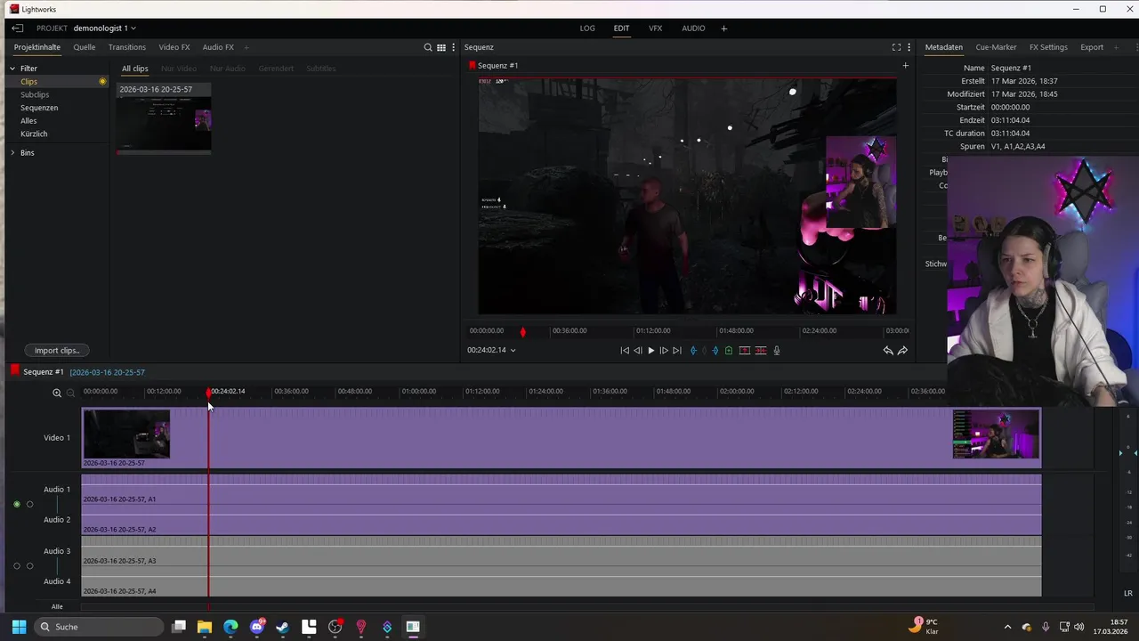Select the Video 1 track clip
Viewport: 1139px width, 641px height.
pos(561,438)
